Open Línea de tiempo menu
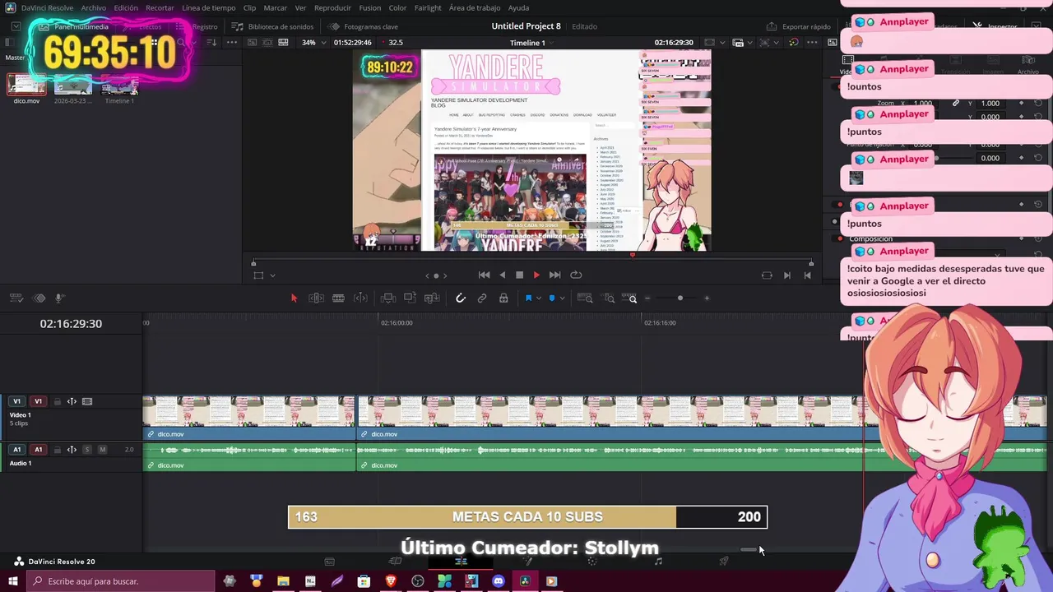The width and height of the screenshot is (1053, 592). 208,7
